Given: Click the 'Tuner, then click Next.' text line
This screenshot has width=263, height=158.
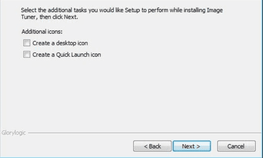Looking at the screenshot, I should click(50, 17).
